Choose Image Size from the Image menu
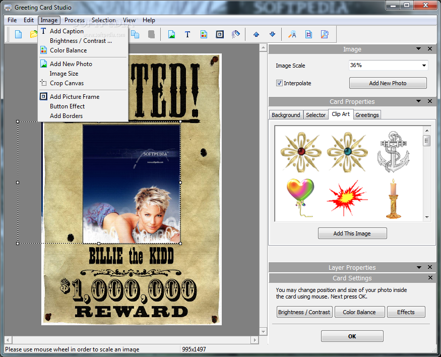441x357 pixels. tap(83, 74)
